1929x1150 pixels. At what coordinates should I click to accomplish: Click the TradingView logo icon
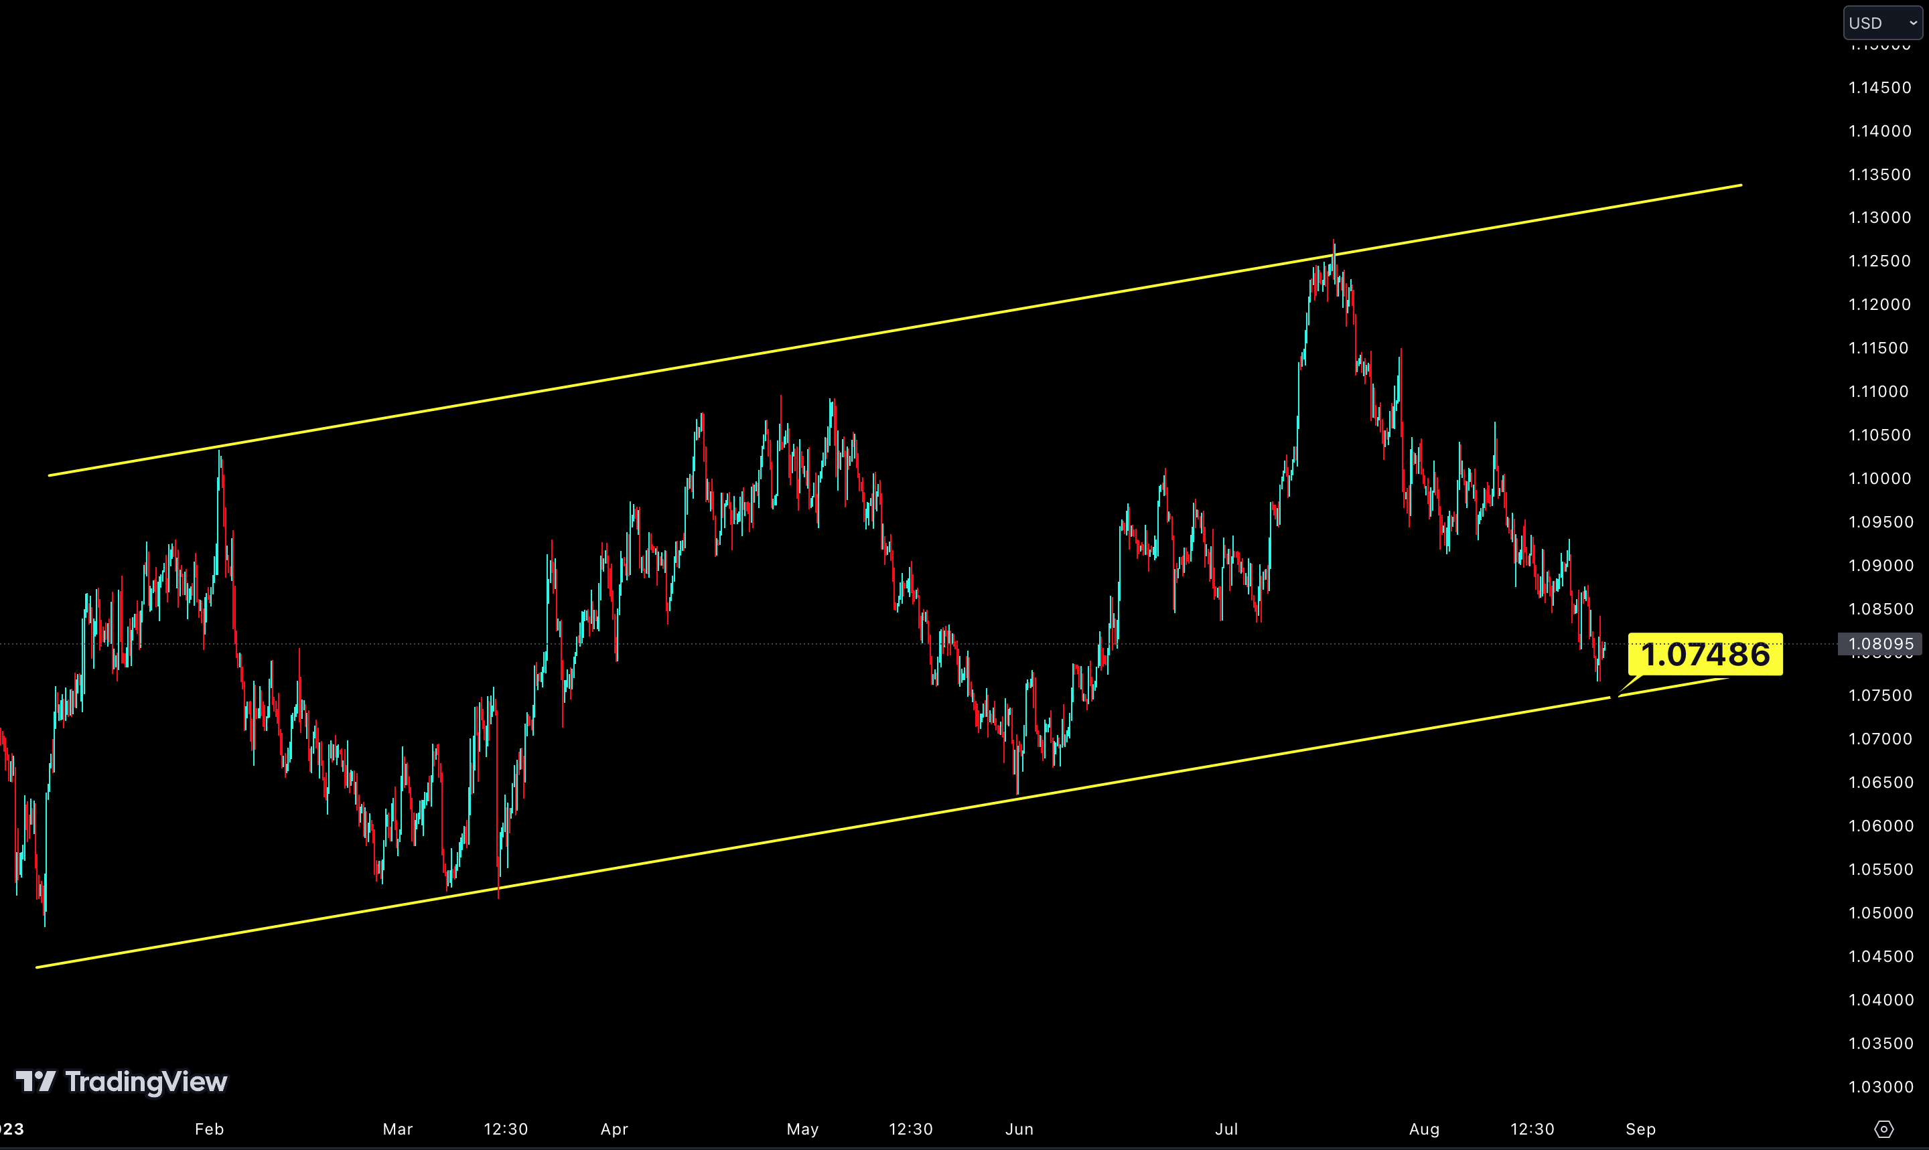coord(35,1081)
